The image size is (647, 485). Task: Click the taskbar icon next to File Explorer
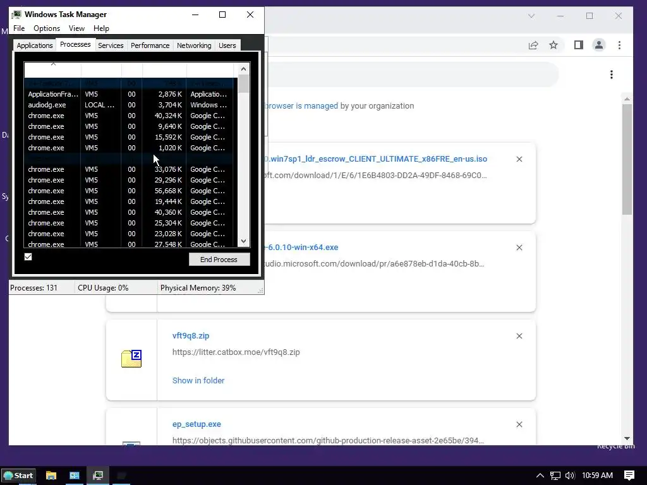coord(75,476)
